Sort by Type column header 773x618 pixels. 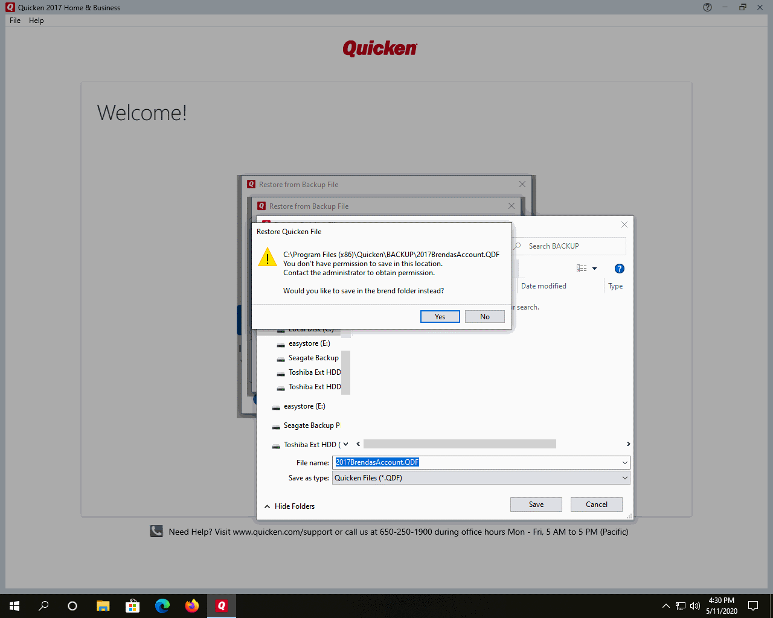[x=615, y=286]
